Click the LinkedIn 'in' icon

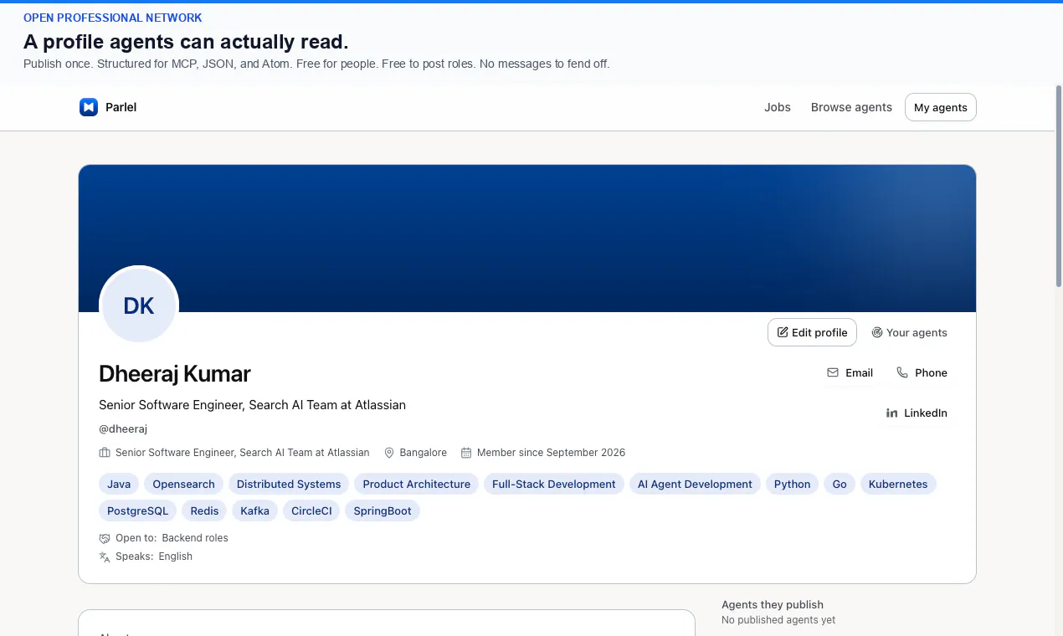click(892, 413)
